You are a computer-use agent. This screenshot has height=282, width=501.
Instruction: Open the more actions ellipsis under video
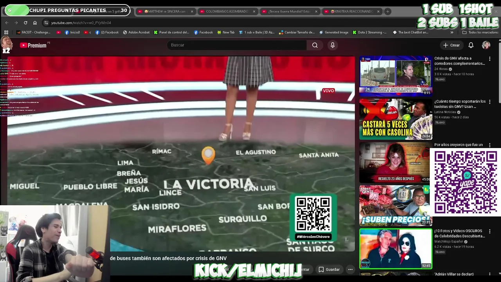pyautogui.click(x=350, y=269)
